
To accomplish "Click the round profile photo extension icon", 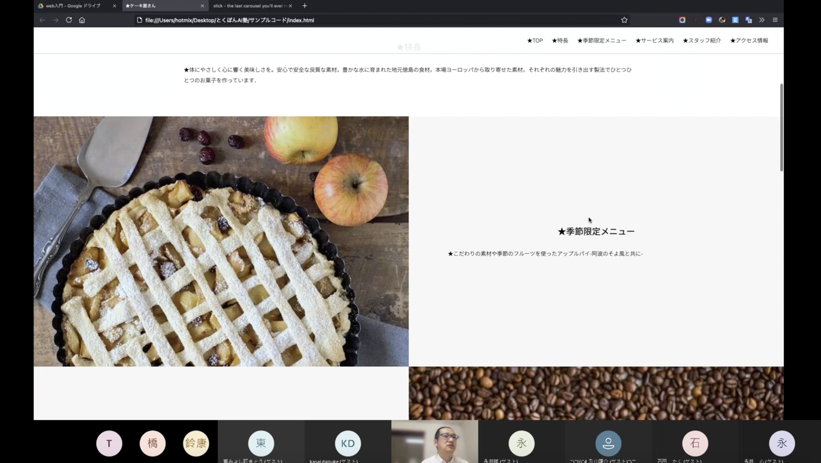I will tap(722, 20).
